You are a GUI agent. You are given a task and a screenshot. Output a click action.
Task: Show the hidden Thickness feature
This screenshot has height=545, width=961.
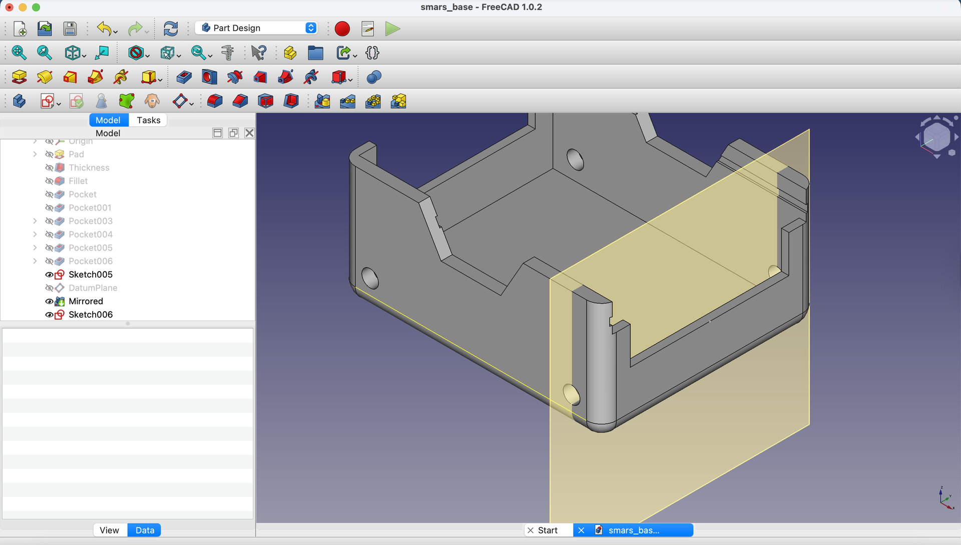49,168
